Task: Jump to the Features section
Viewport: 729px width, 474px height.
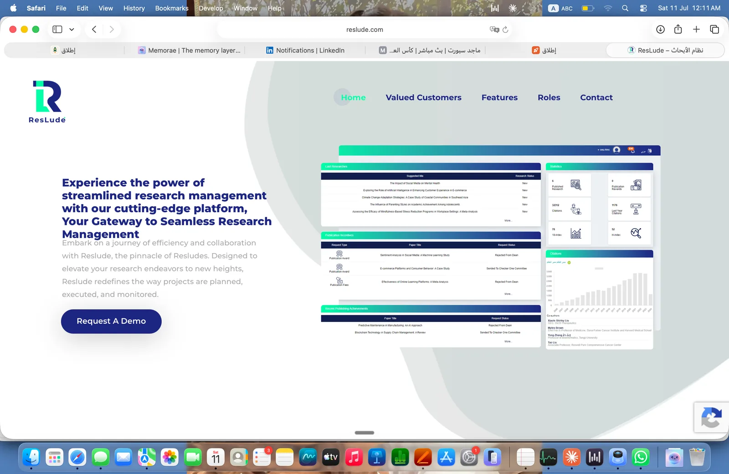Action: pyautogui.click(x=499, y=97)
